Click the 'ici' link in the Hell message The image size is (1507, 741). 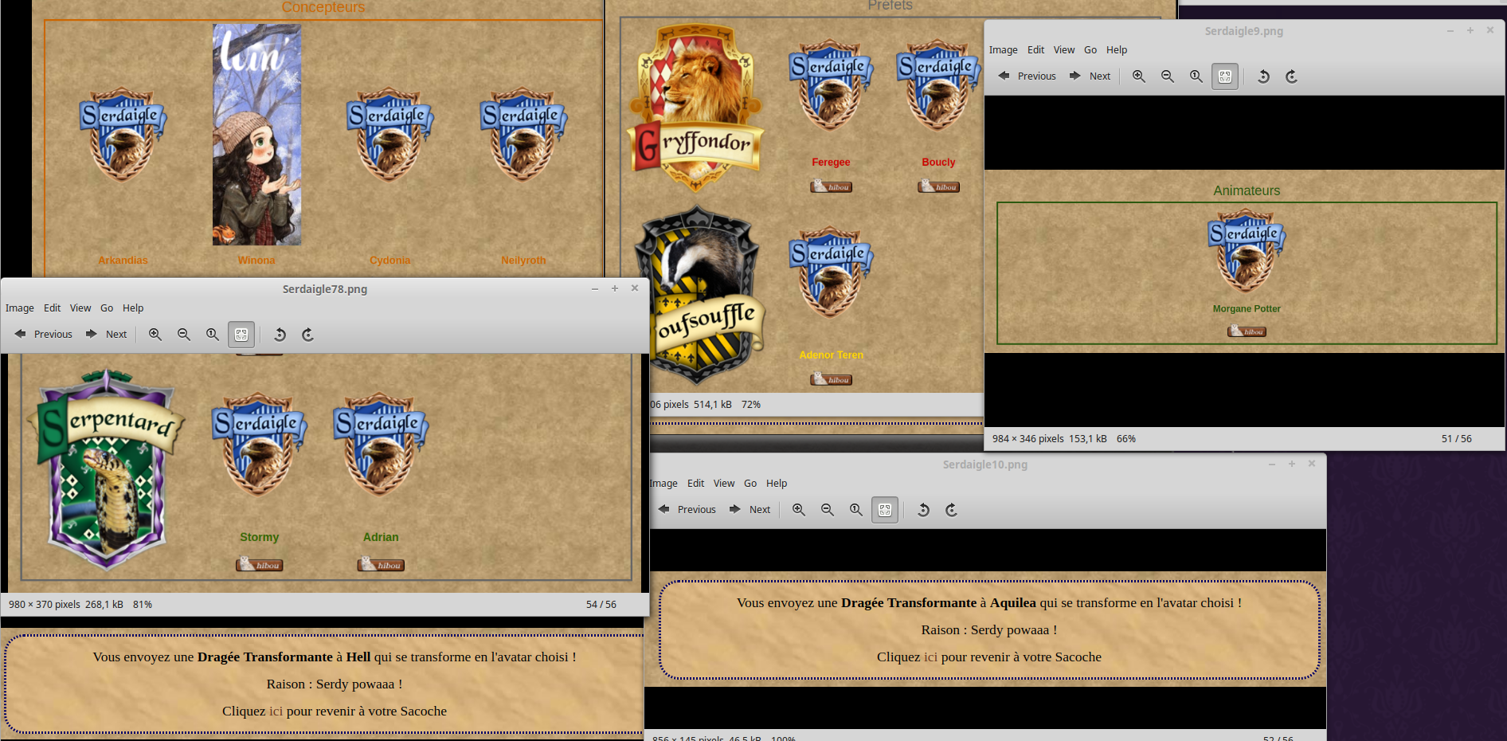pos(276,711)
